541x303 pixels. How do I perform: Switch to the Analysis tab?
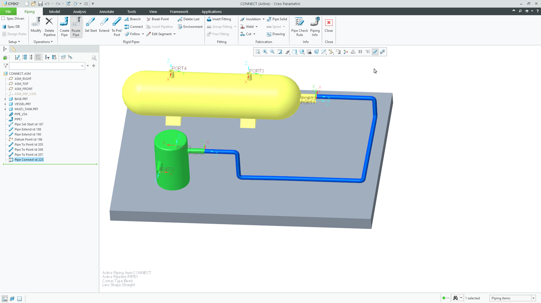(x=79, y=12)
